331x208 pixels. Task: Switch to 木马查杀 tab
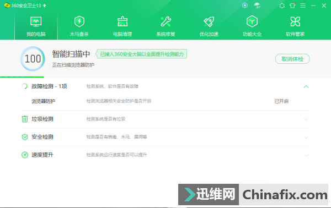(79, 26)
